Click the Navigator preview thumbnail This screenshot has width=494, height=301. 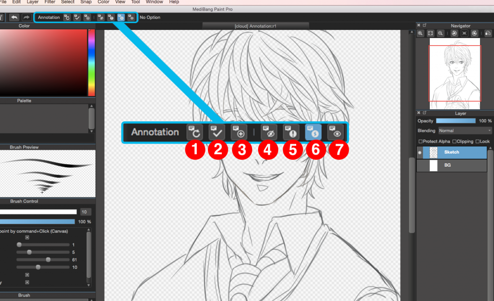(x=454, y=74)
